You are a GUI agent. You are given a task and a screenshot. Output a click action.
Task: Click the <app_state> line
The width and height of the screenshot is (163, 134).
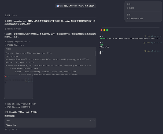point(12,56)
